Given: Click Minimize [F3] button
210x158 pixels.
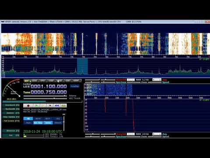Looking at the screenshot, I should 11,131.
